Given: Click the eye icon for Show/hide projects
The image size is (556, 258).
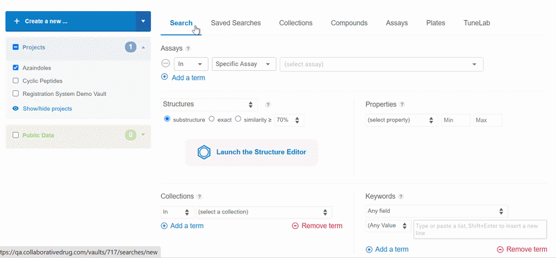Looking at the screenshot, I should tap(15, 108).
